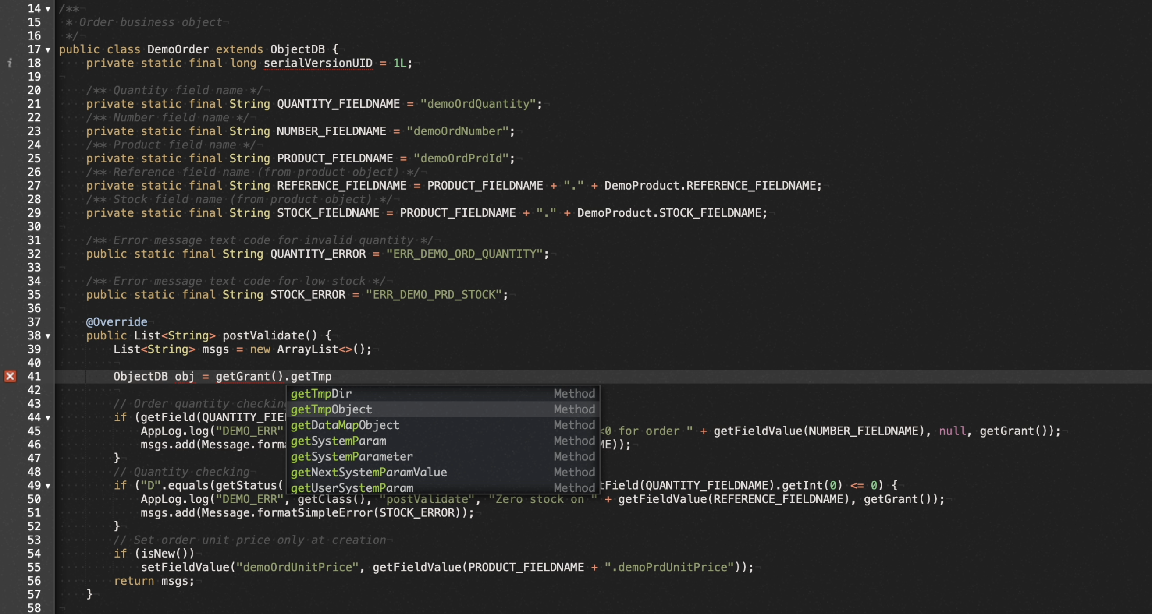Fold the postValidate method at line 38
1152x614 pixels.
coord(48,336)
